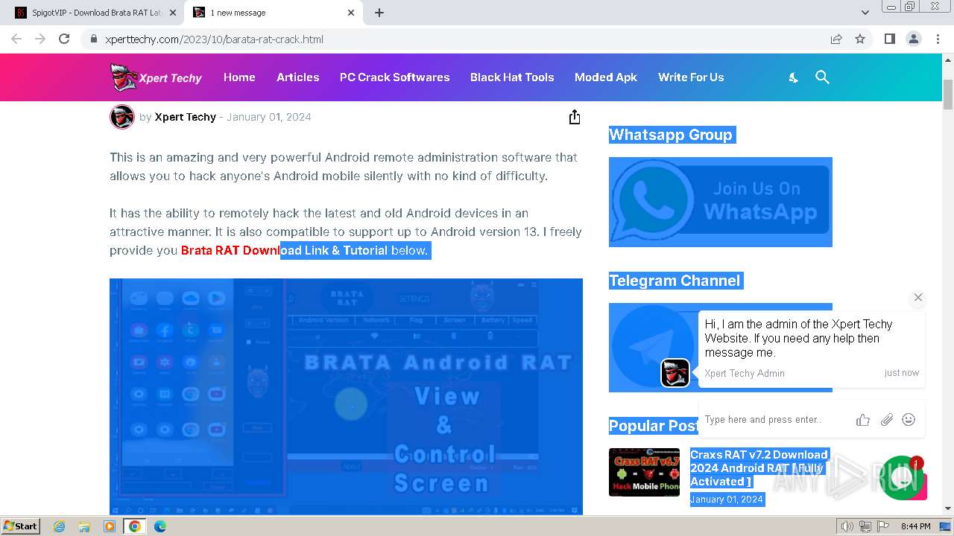Launch Internet Explorer from taskbar
Screen dimensions: 954x536
click(x=60, y=526)
